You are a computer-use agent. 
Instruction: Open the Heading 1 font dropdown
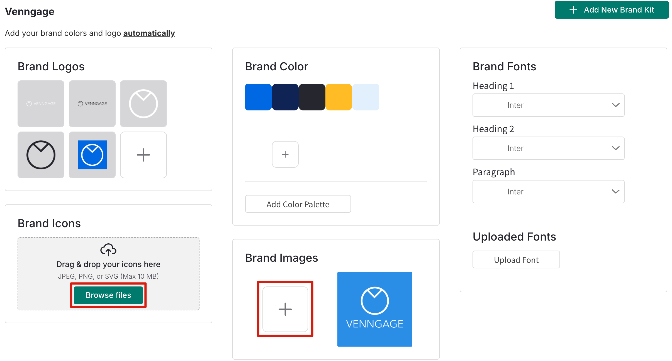coord(548,105)
